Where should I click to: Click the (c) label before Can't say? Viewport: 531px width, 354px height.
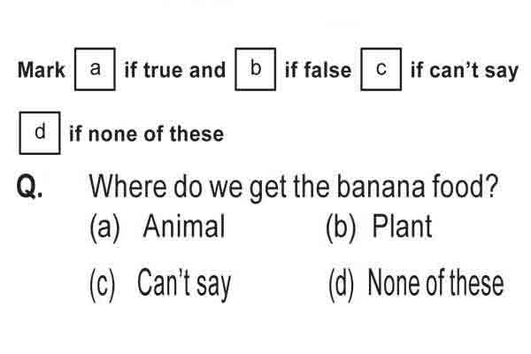(x=103, y=285)
